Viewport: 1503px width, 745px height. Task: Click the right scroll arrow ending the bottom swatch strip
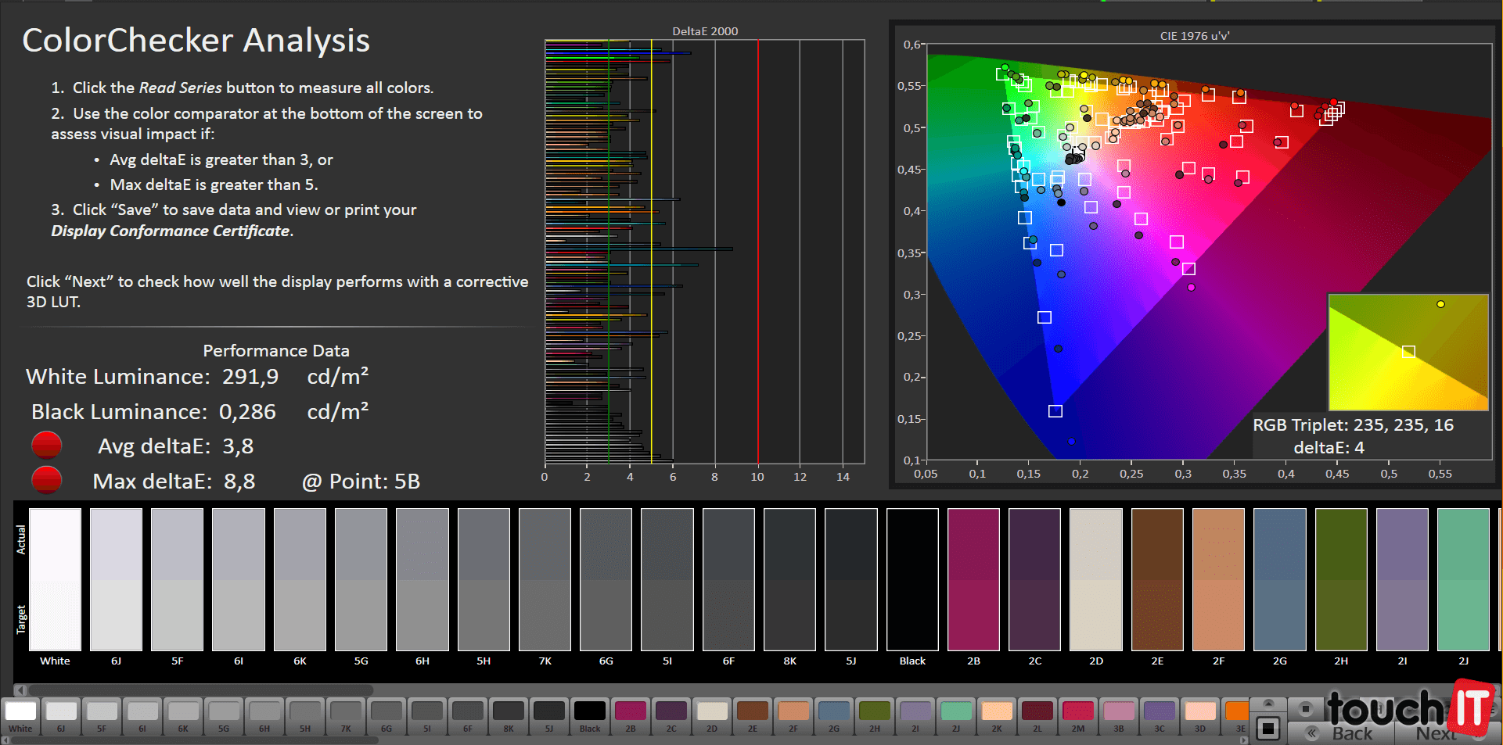pyautogui.click(x=1245, y=740)
